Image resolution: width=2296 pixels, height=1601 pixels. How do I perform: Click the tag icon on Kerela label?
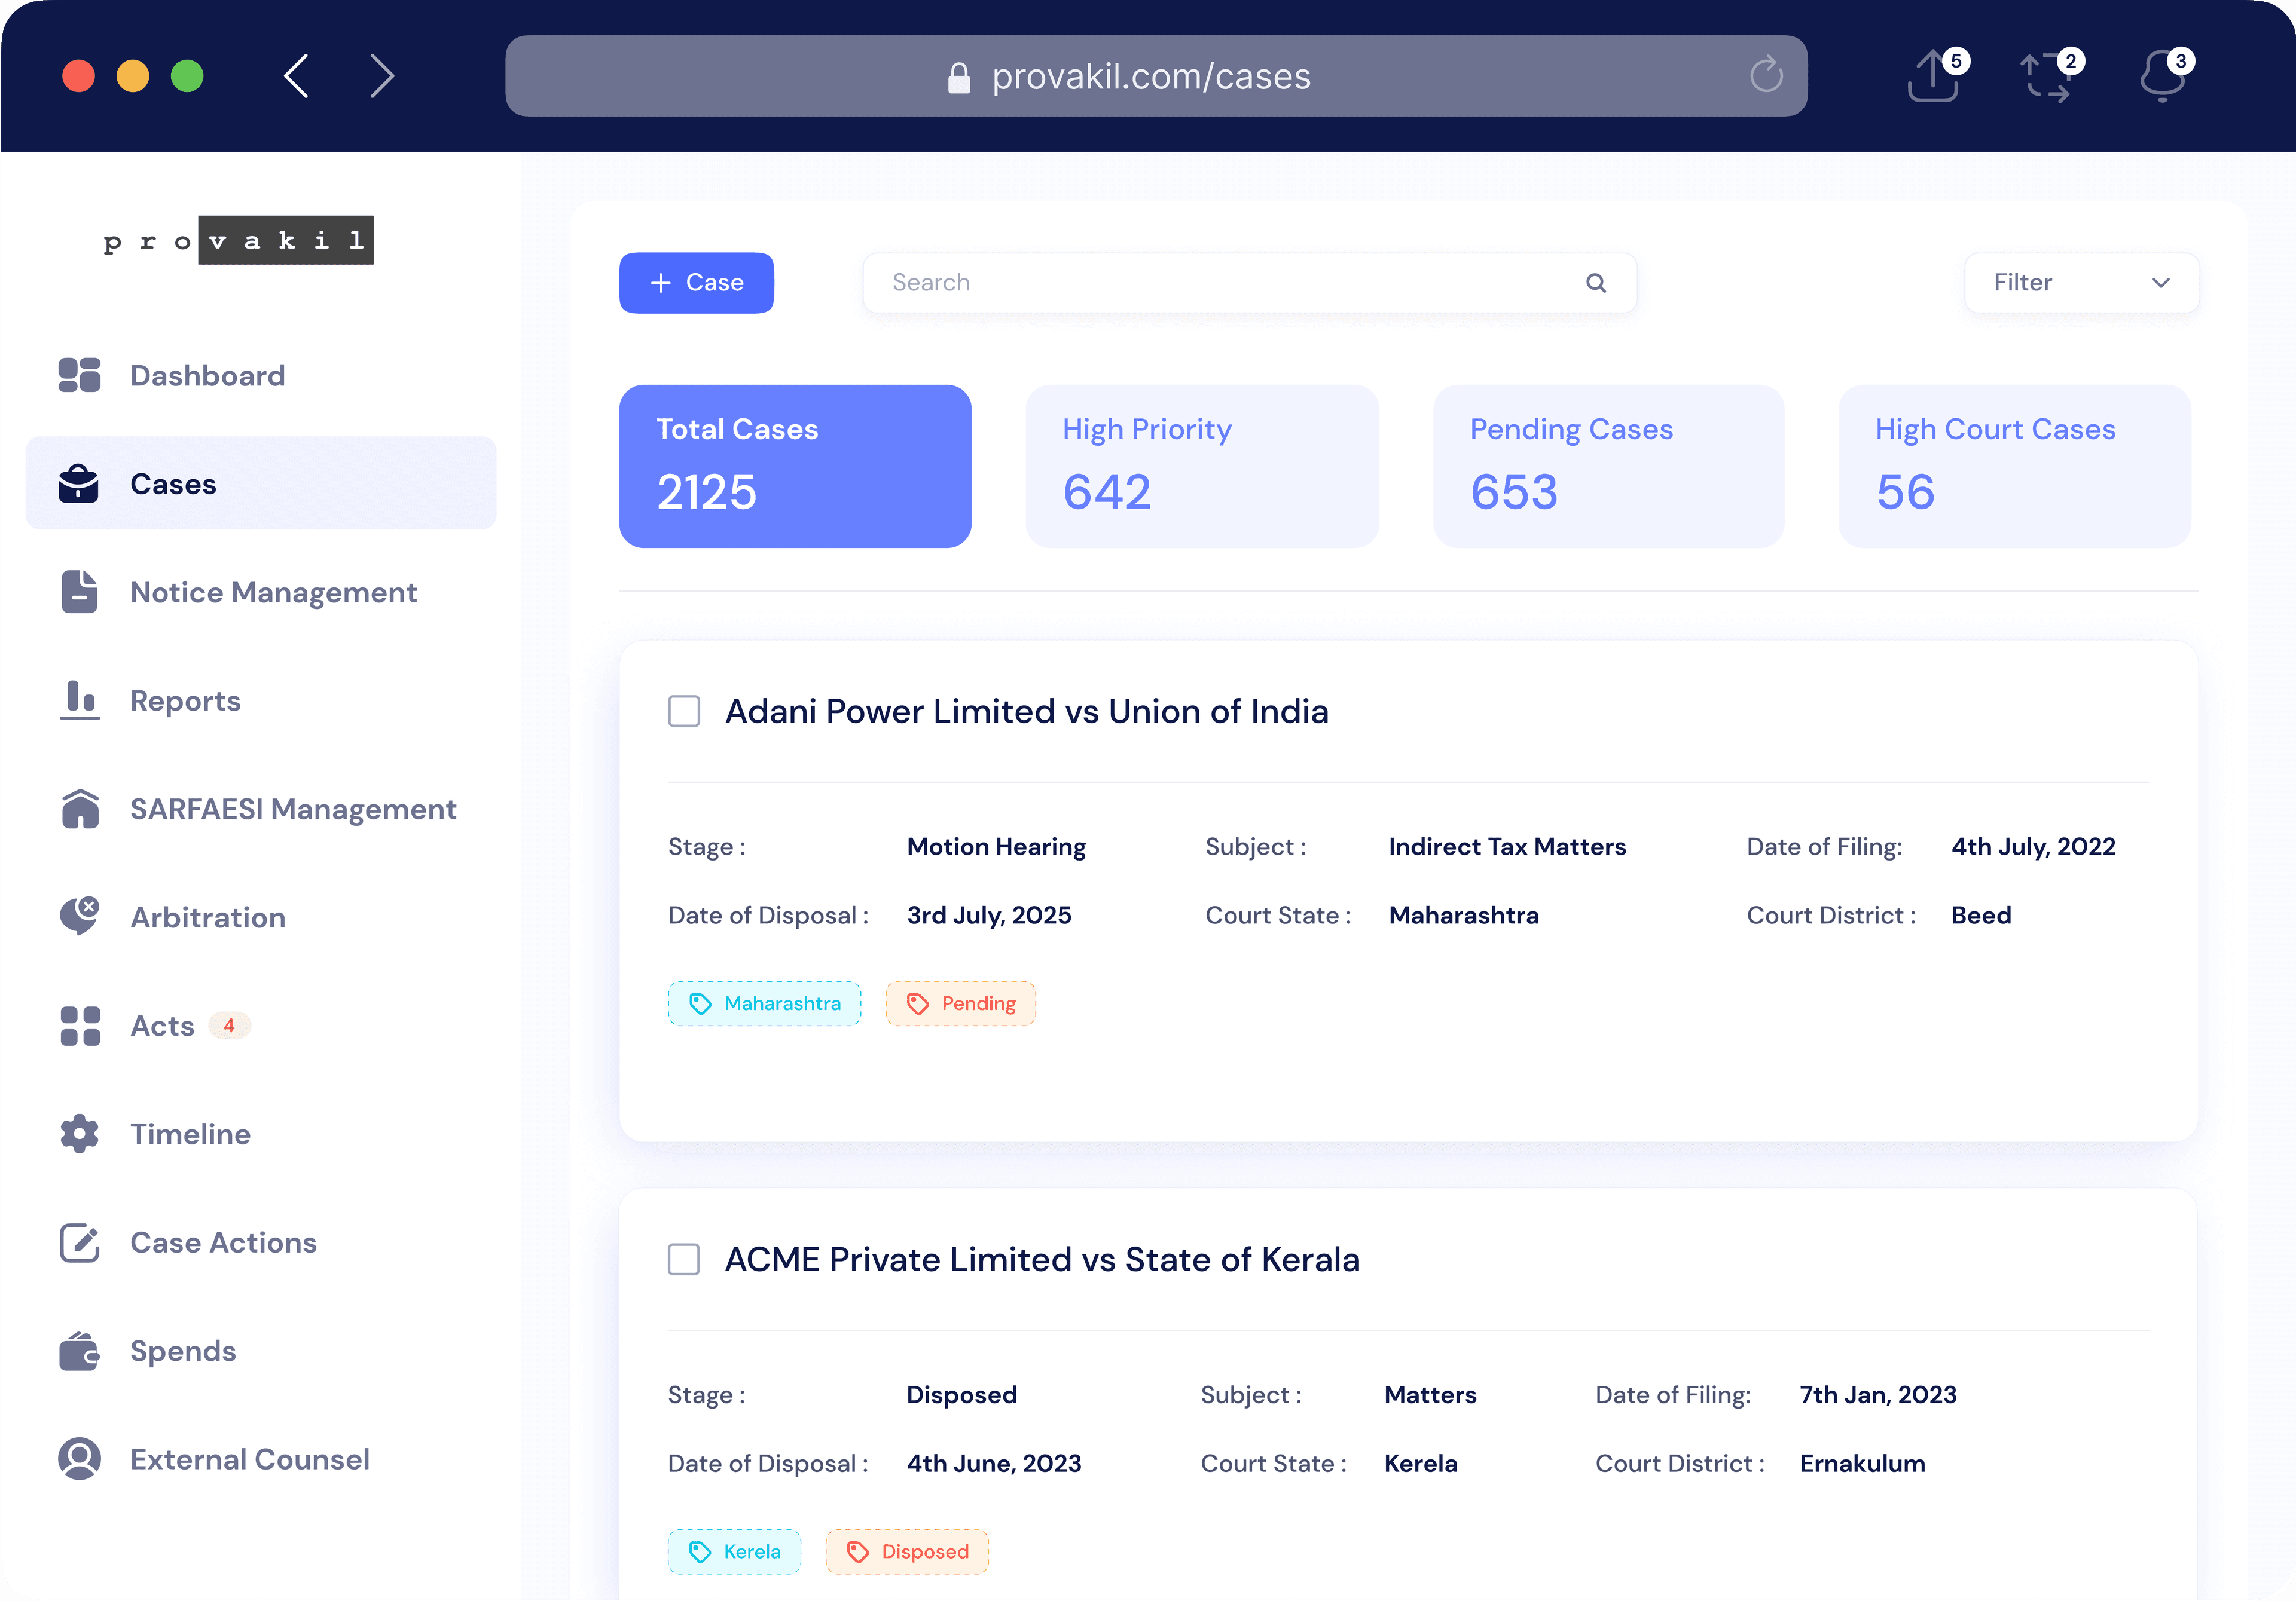700,1552
